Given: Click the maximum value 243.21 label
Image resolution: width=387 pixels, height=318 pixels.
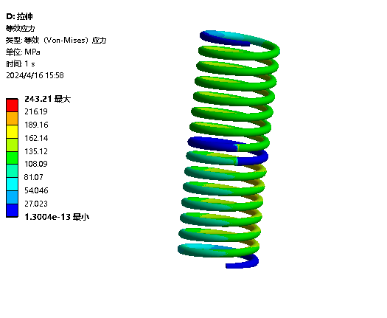Looking at the screenshot, I should (x=47, y=99).
